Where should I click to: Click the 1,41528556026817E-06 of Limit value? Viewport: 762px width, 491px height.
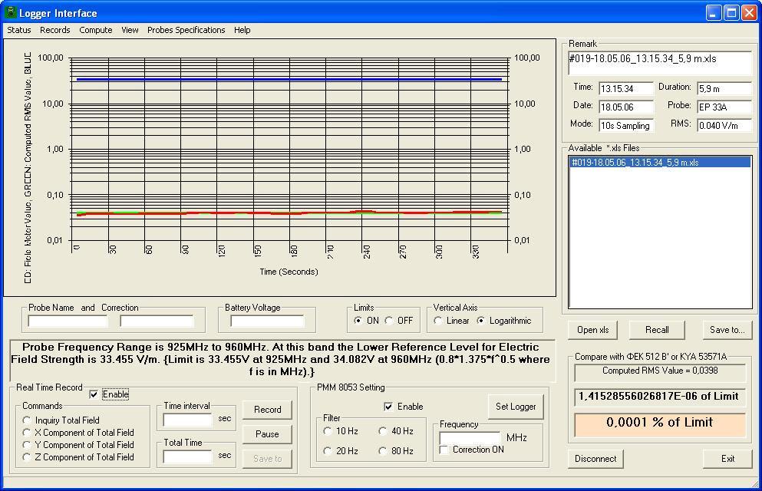tap(660, 397)
